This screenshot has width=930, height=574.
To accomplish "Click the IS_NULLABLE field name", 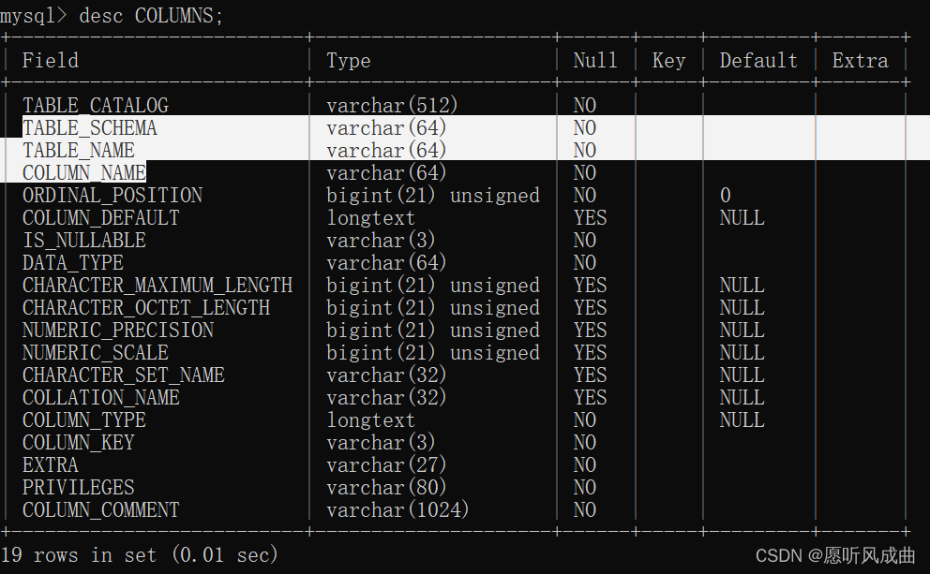I will (84, 241).
